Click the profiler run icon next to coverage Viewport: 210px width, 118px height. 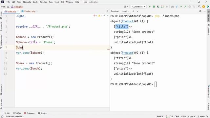pyautogui.click(x=162, y=7)
